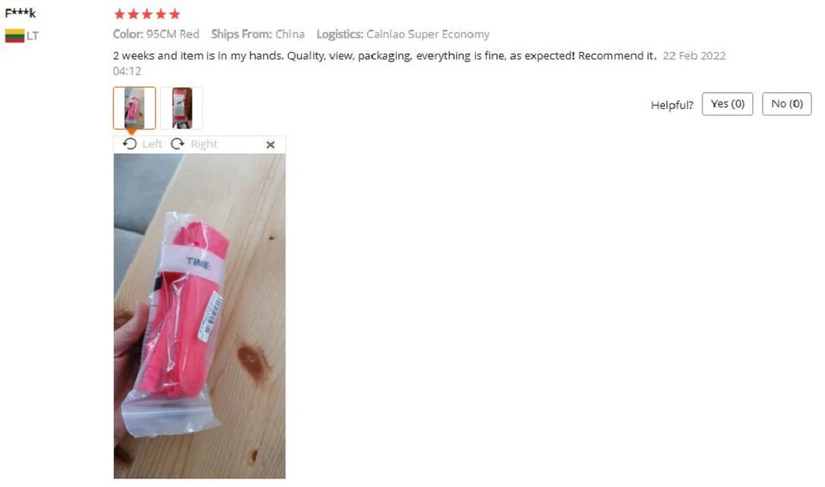Mark review helpful with Yes (0)
Image resolution: width=825 pixels, height=487 pixels.
[x=727, y=104]
